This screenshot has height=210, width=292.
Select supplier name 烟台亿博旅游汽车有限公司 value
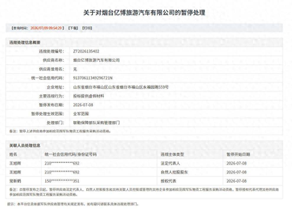(x=96, y=60)
